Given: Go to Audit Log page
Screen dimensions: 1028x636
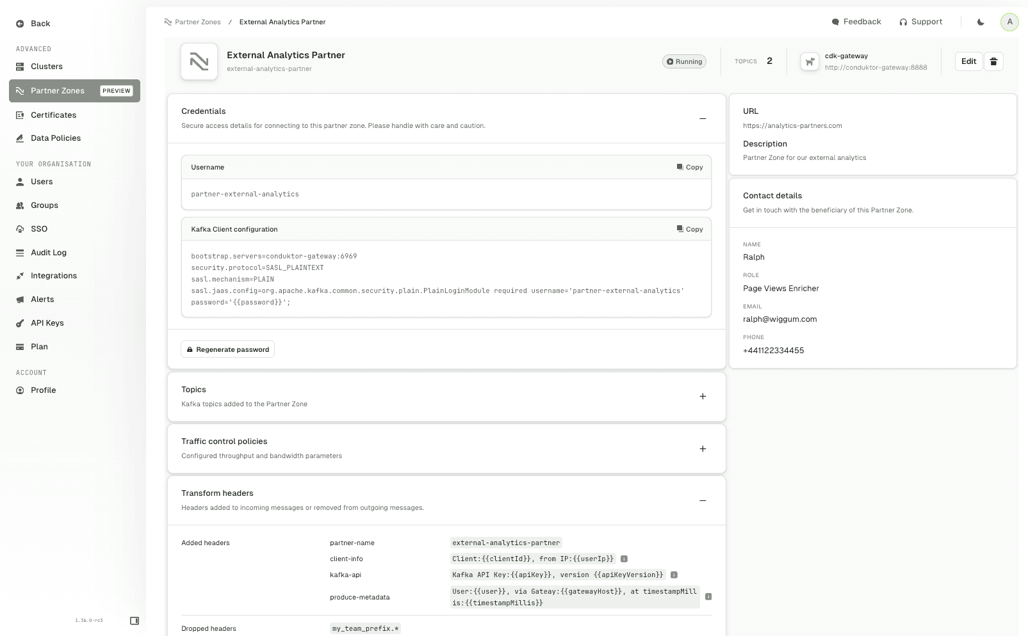Looking at the screenshot, I should [x=49, y=253].
